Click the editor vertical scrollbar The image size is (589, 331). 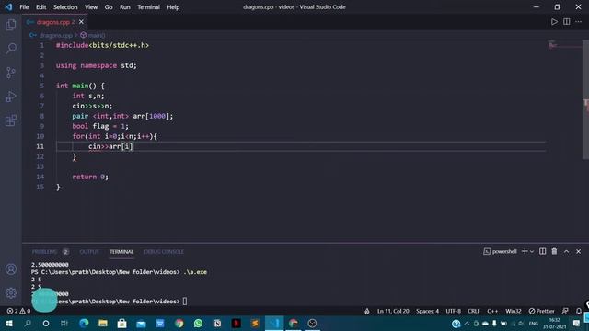(585, 100)
